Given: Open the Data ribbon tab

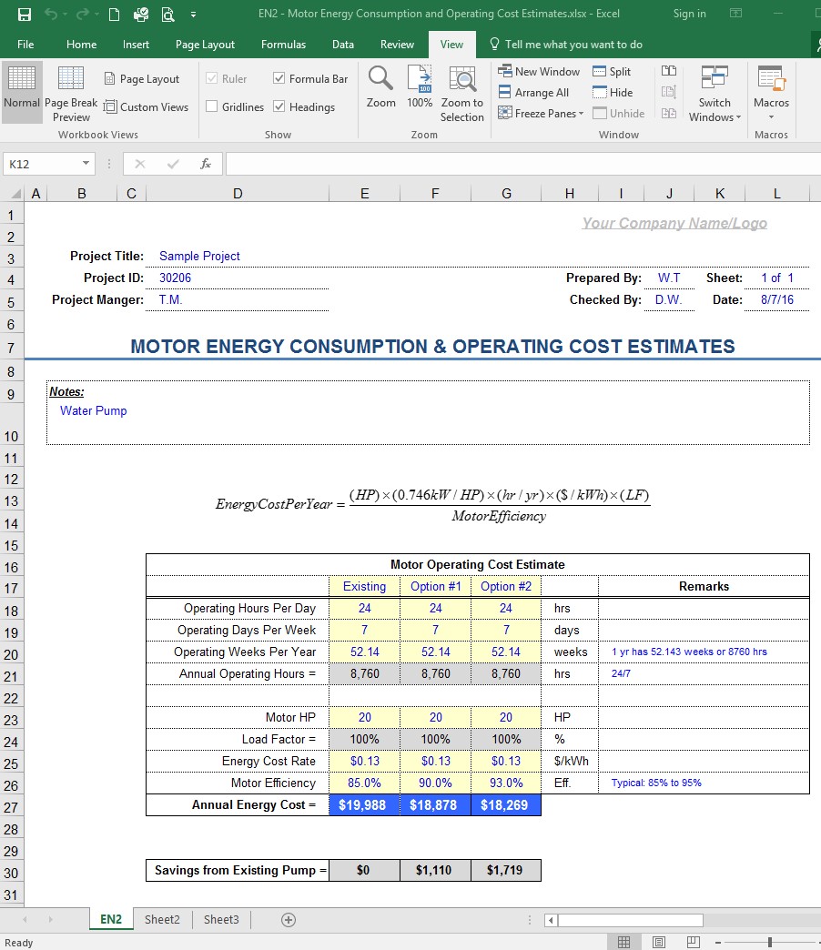Looking at the screenshot, I should (342, 45).
